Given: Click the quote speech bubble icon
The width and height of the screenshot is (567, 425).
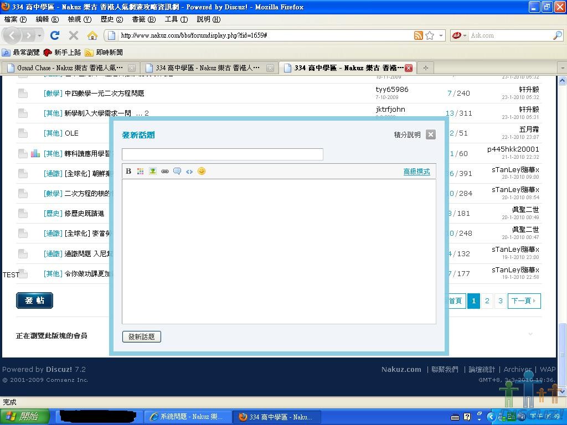Looking at the screenshot, I should (x=177, y=172).
